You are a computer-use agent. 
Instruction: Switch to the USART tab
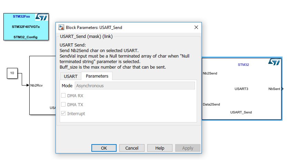click(x=71, y=76)
